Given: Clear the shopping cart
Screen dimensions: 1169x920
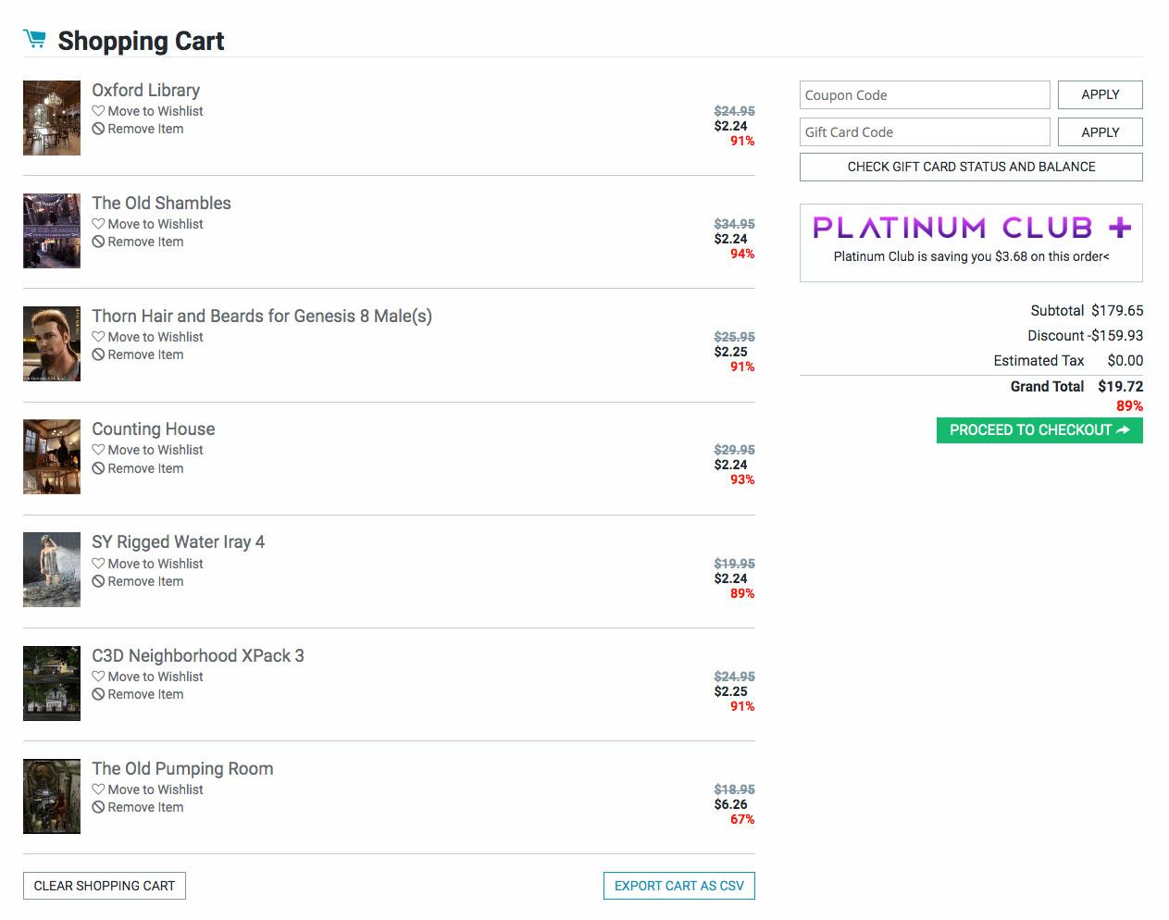Looking at the screenshot, I should 105,886.
